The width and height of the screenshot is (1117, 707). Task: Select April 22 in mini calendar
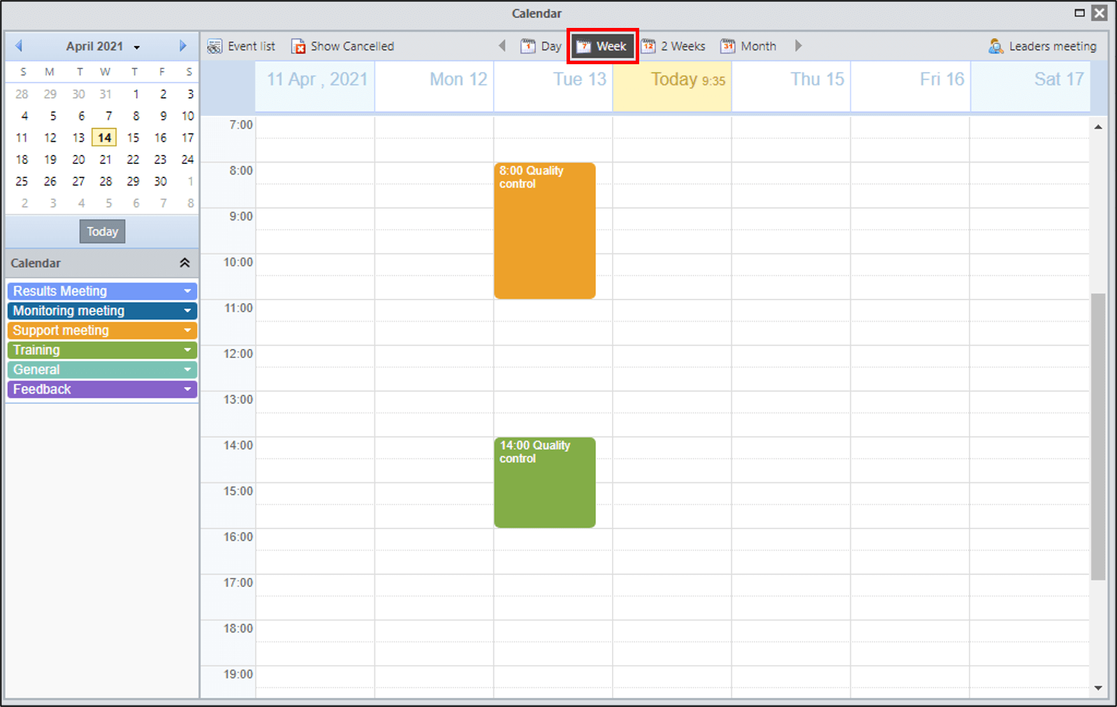(x=133, y=159)
